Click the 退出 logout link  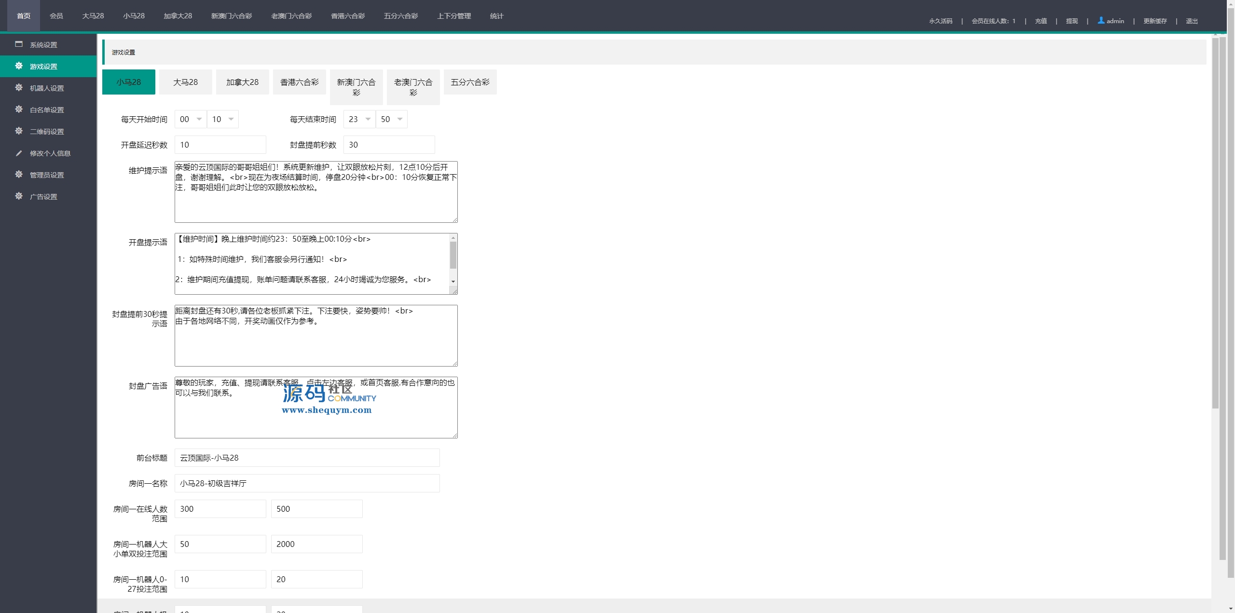[1192, 21]
